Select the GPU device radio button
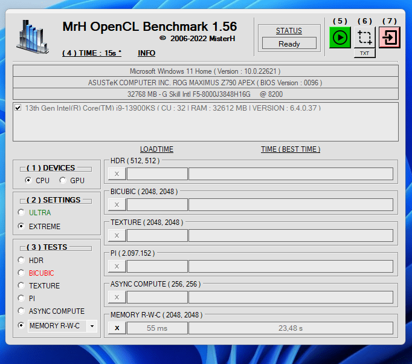The height and width of the screenshot is (364, 412). [x=63, y=180]
